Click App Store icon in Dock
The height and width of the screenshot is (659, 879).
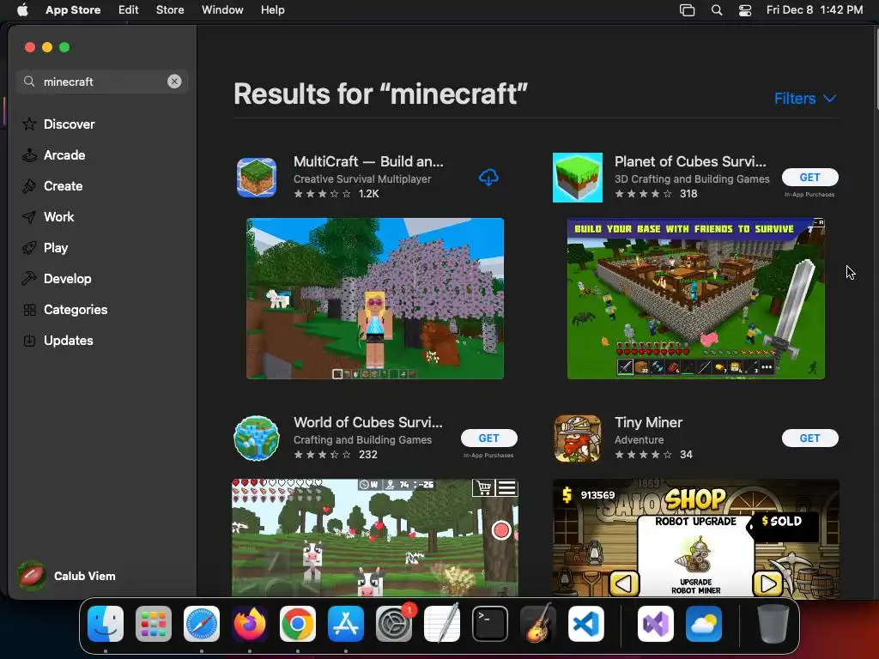point(346,624)
